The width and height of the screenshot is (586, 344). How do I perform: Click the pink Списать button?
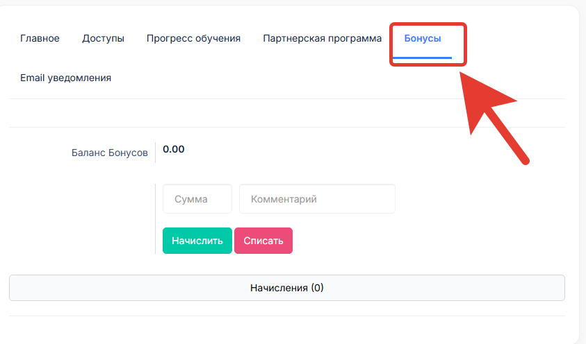263,241
